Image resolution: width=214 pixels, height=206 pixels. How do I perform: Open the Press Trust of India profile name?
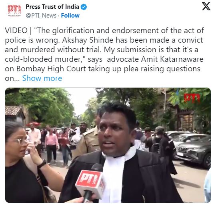pos(52,7)
